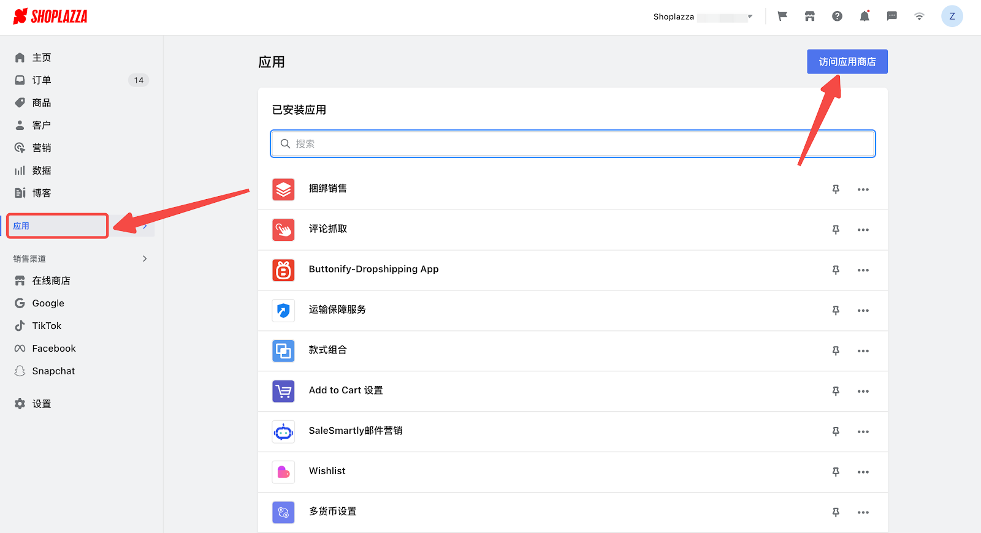Pin the Add to Cart 设置 app

pyautogui.click(x=836, y=391)
